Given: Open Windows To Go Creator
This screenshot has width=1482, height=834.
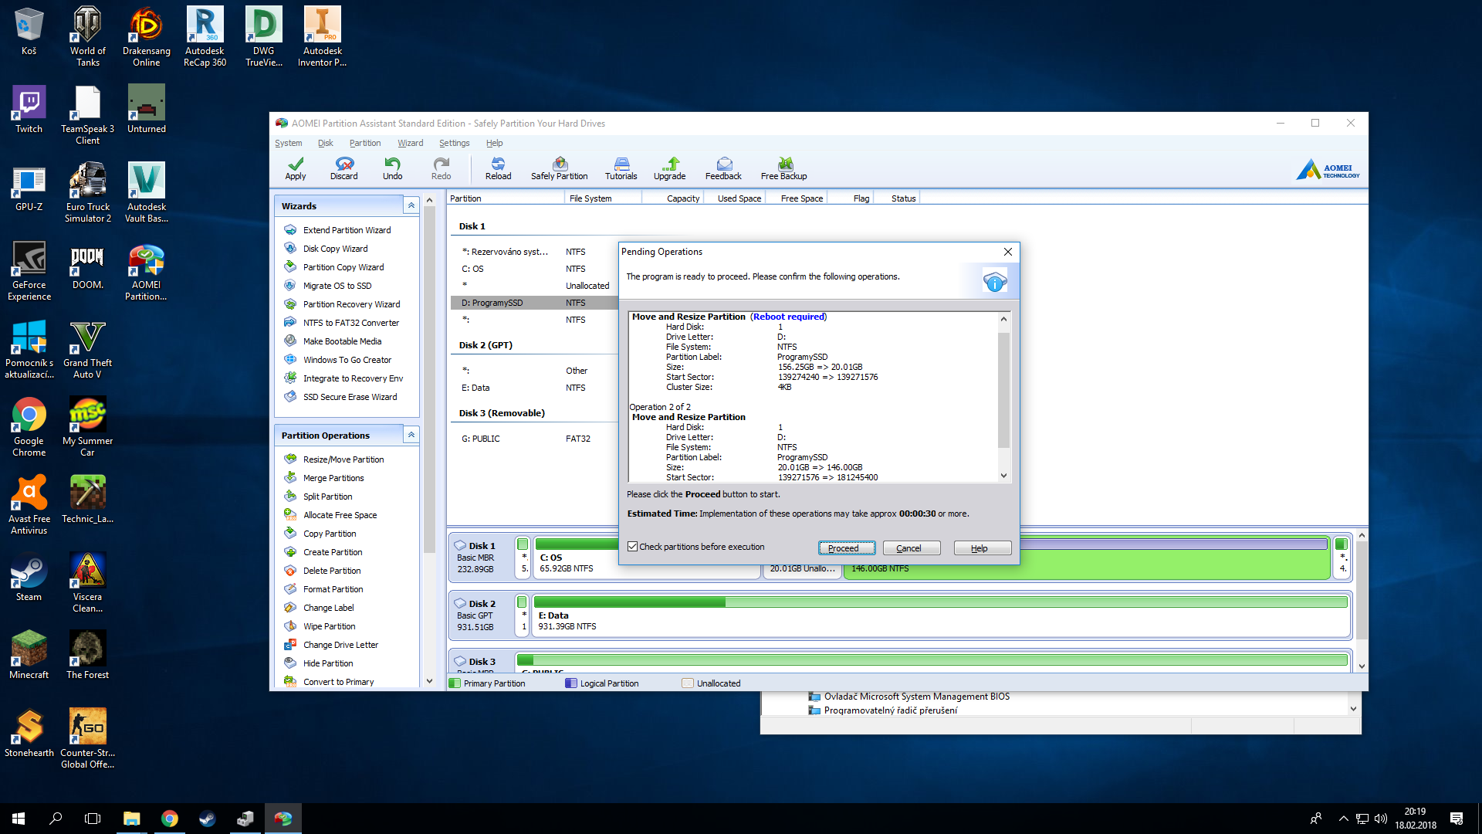Looking at the screenshot, I should [347, 360].
